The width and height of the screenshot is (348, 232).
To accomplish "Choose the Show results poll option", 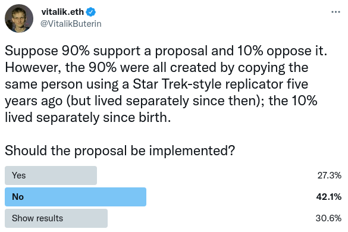I will pyautogui.click(x=173, y=218).
